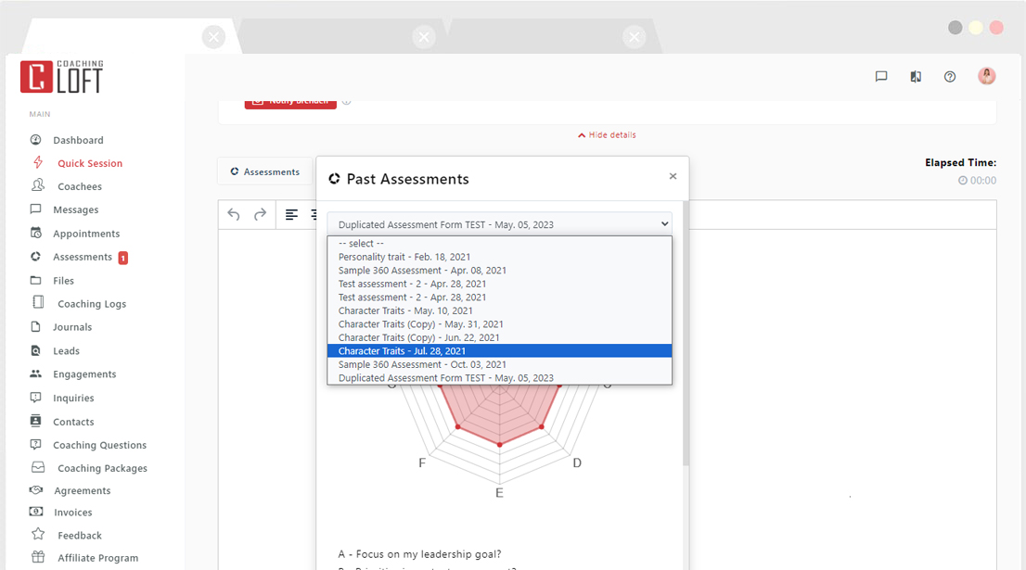Click the Notify Brendan button

click(290, 101)
